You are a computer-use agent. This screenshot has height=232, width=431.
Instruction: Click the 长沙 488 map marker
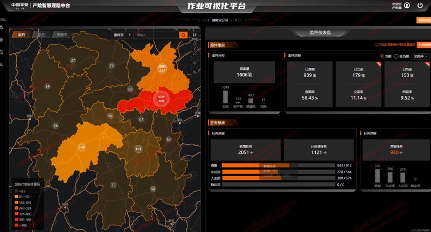(x=161, y=99)
